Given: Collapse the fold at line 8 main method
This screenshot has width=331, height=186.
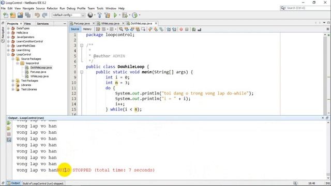Looking at the screenshot, I should click(82, 72).
